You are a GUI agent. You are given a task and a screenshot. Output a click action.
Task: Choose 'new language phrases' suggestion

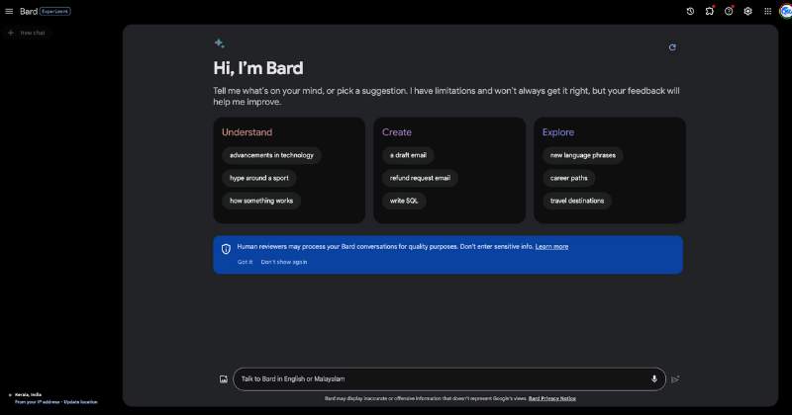pos(583,155)
